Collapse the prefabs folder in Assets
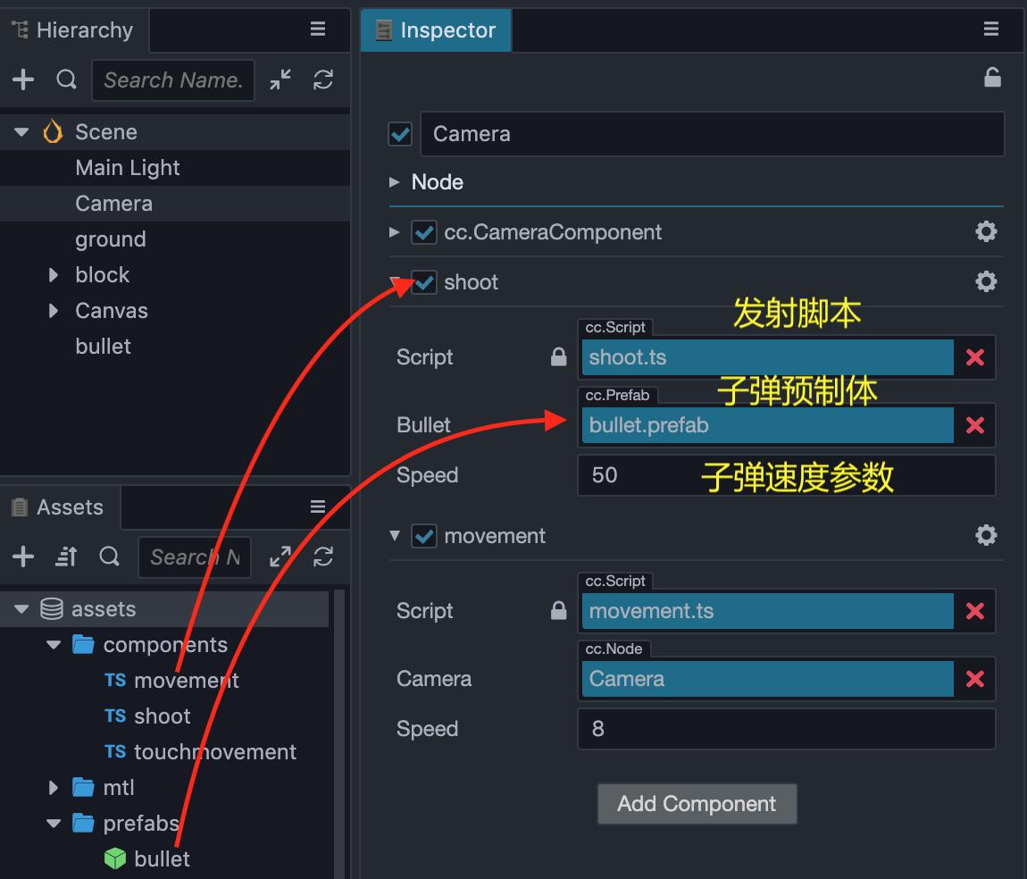 tap(53, 823)
